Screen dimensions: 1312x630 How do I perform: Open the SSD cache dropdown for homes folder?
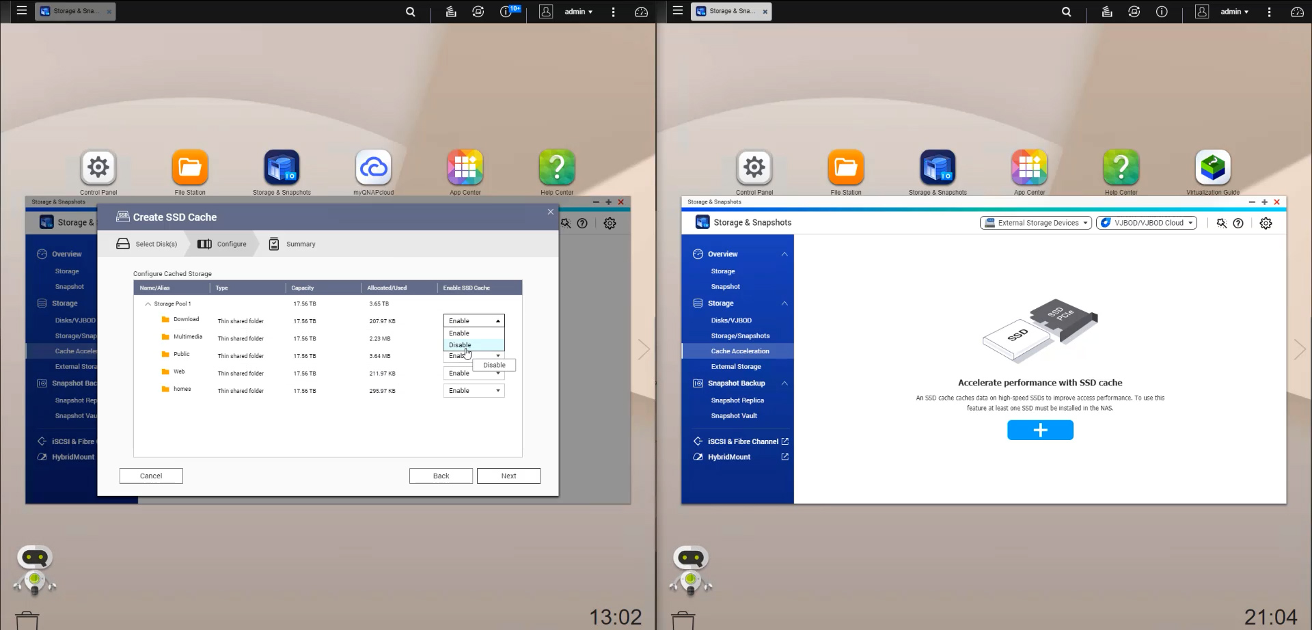point(474,391)
